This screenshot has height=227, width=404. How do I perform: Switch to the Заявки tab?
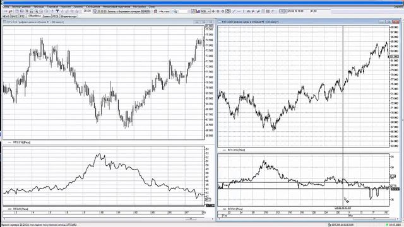47,16
